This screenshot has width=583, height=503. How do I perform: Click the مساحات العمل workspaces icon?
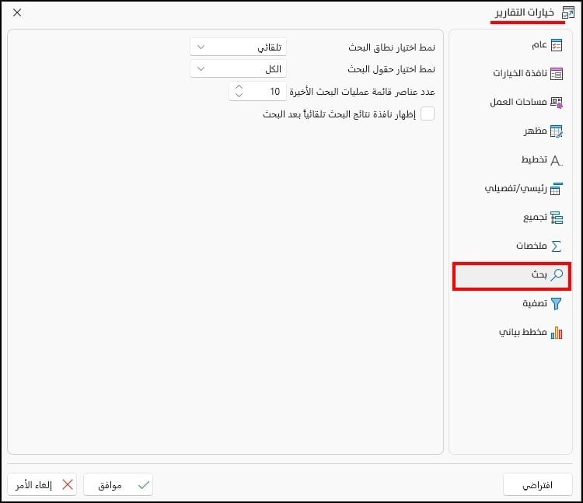tap(557, 103)
